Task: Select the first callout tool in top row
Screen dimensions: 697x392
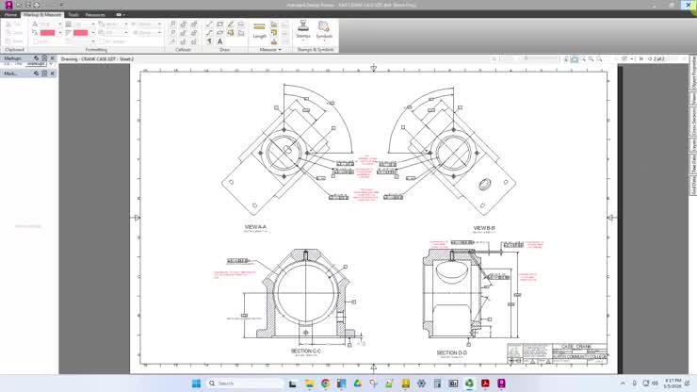Action: tap(172, 24)
